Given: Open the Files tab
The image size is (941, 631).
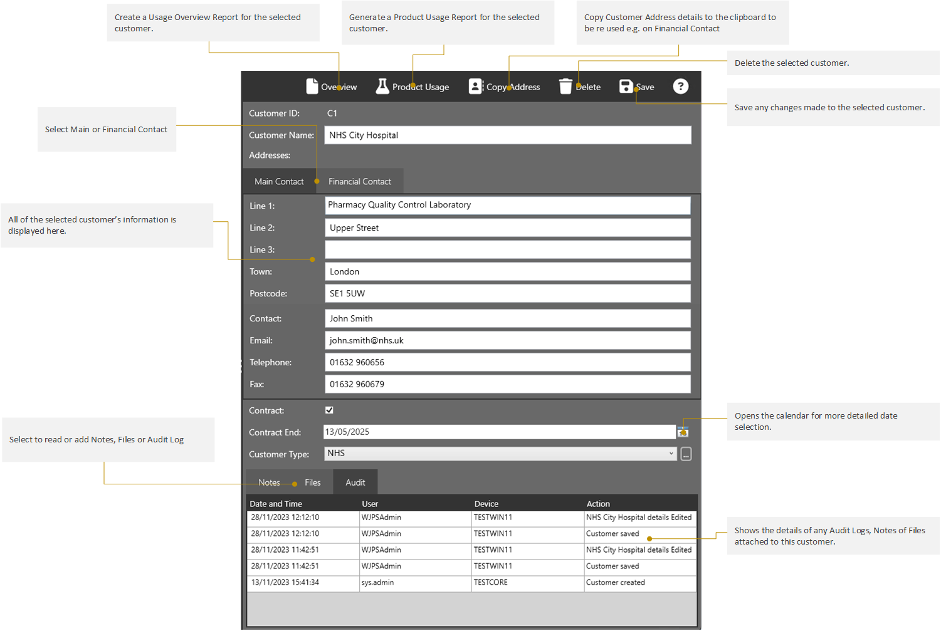Looking at the screenshot, I should [x=312, y=482].
